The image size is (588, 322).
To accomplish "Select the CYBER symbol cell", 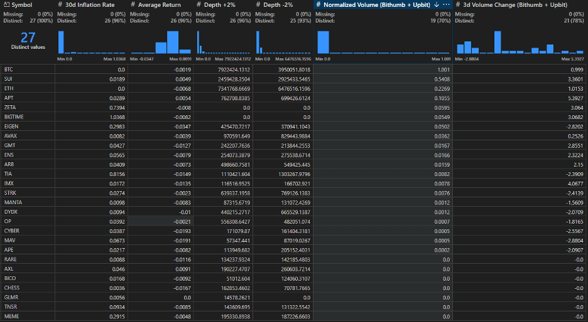I will click(28, 231).
